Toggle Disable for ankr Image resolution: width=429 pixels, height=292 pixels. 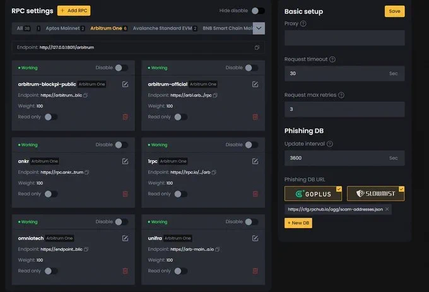pyautogui.click(x=122, y=145)
